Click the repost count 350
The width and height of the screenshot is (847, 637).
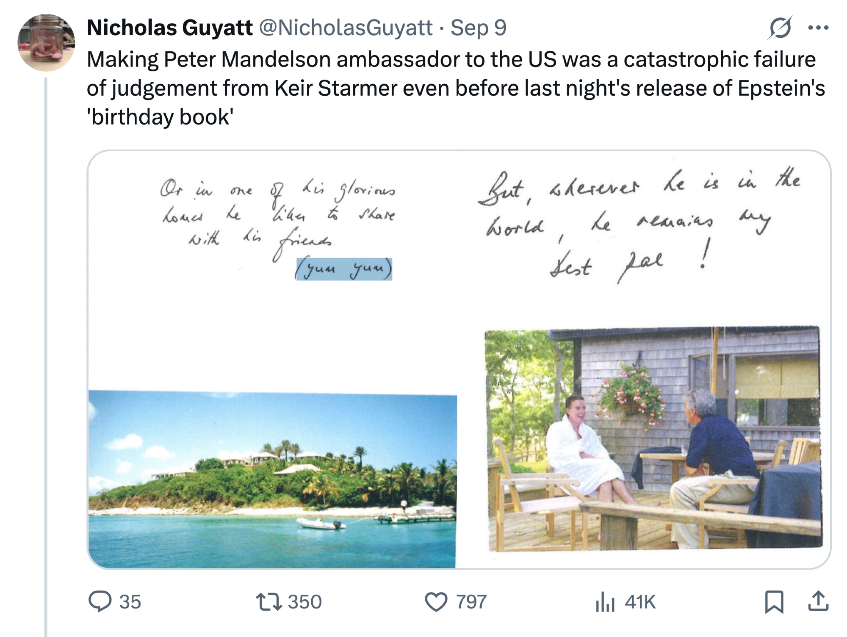coord(304,602)
